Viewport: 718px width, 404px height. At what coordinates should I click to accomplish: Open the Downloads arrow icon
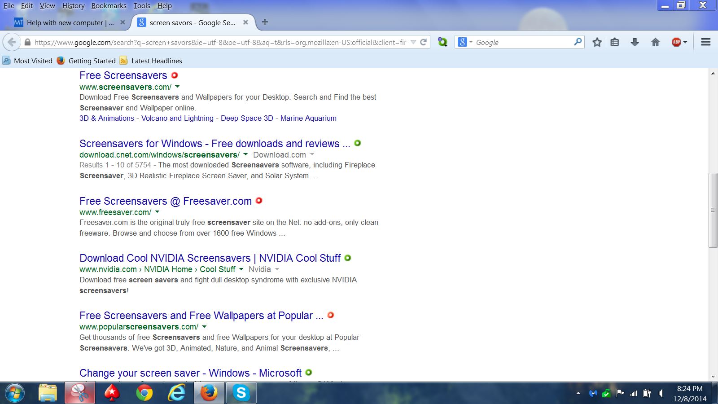pyautogui.click(x=635, y=42)
